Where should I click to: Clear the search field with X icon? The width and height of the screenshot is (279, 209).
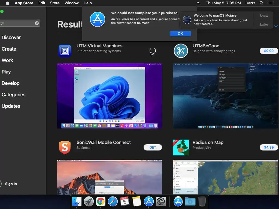tap(37, 23)
